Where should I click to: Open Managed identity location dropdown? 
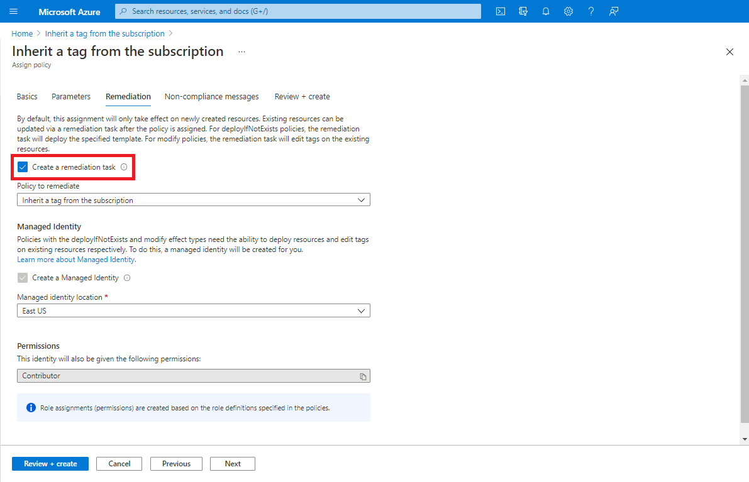pos(194,311)
